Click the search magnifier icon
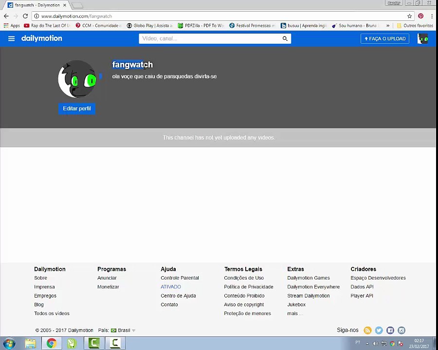 [285, 38]
